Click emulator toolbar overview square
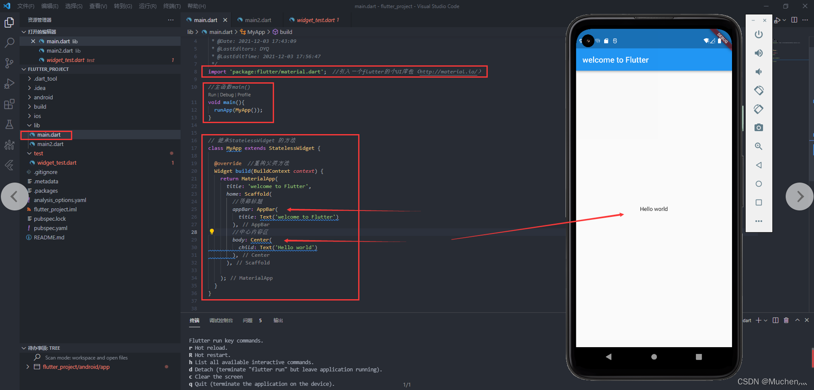 click(x=759, y=202)
